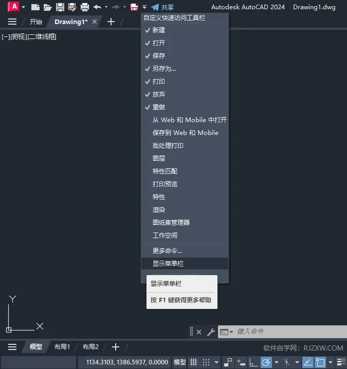Screen dimensions: 347x369
Task: Select 图纸集管理器 menu item
Action: tap(185, 223)
